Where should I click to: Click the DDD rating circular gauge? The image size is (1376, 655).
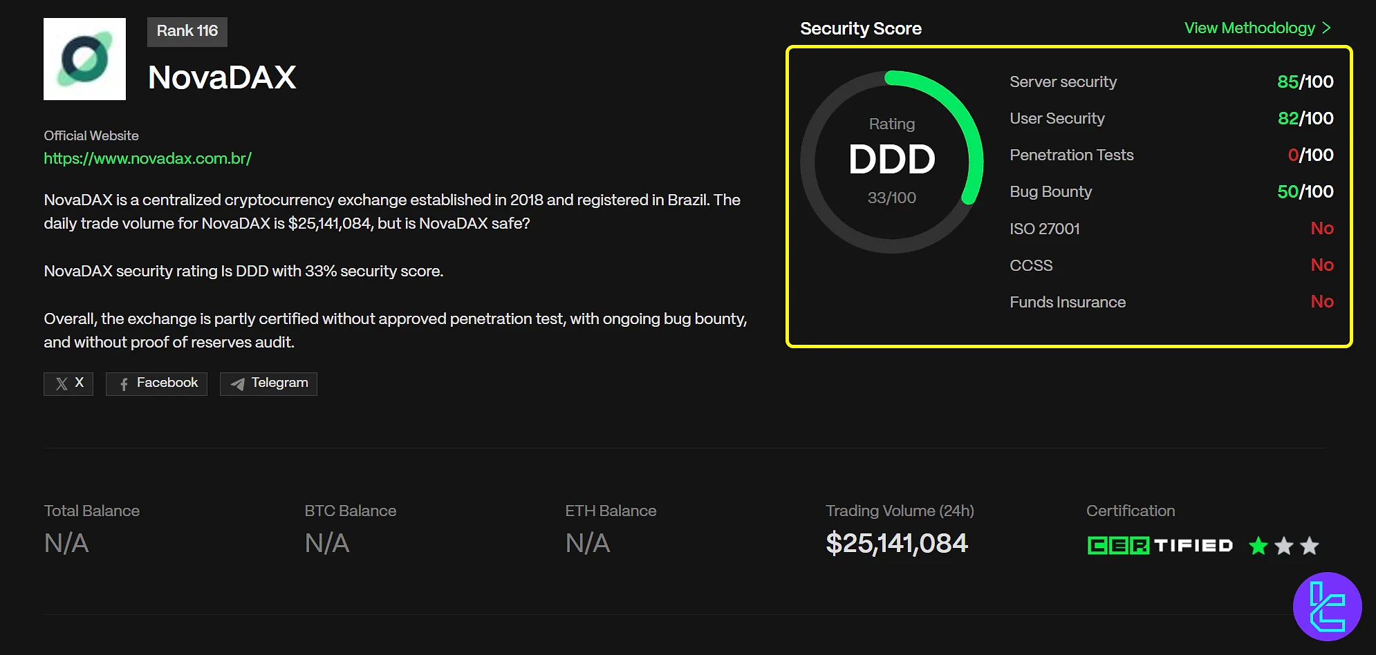click(x=891, y=162)
